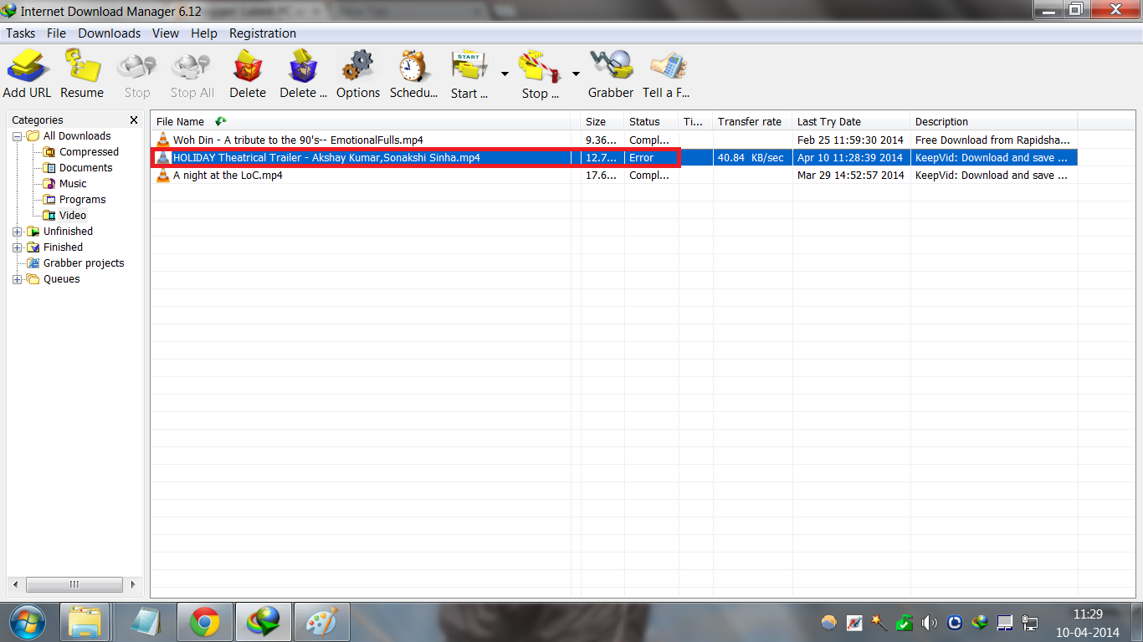The height and width of the screenshot is (642, 1143).
Task: Select the Compressed category
Action: 89,152
